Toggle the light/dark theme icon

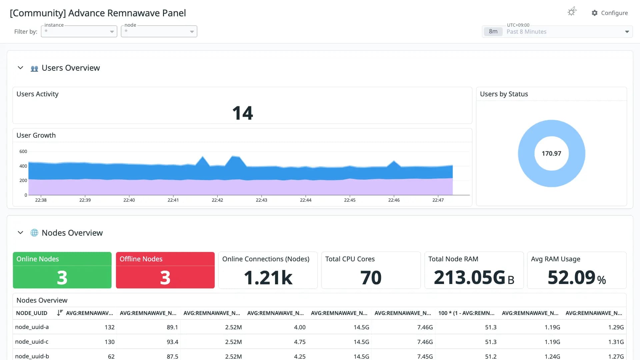coord(572,12)
